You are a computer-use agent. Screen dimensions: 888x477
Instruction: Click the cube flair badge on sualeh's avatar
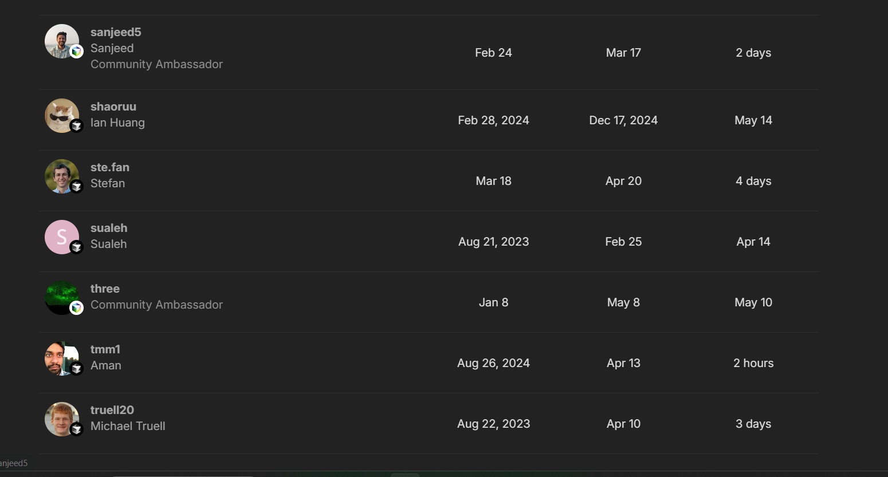pyautogui.click(x=77, y=247)
